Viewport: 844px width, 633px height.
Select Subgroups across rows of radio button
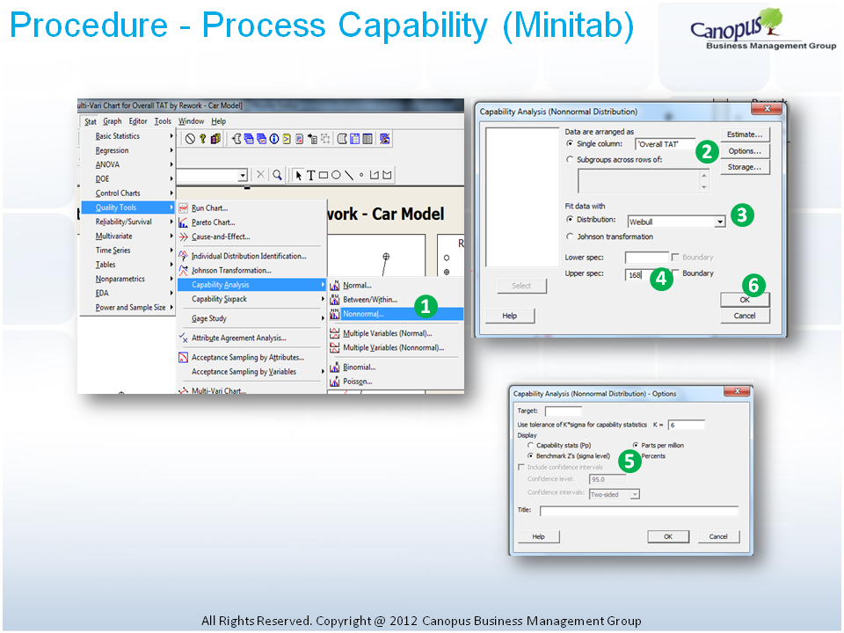coord(570,159)
